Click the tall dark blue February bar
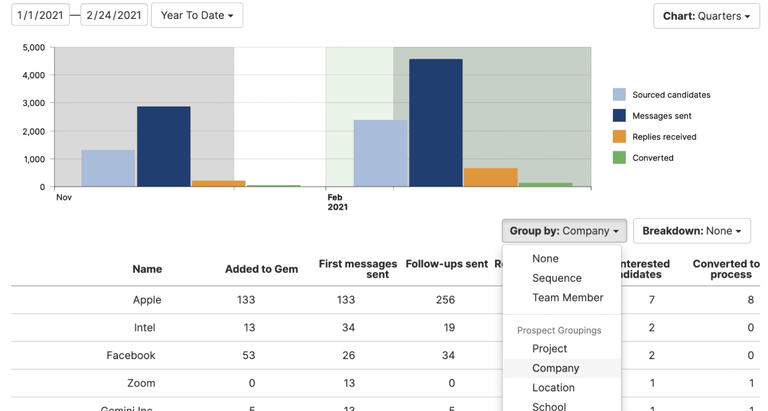Viewport: 768px width, 411px height. (435, 119)
